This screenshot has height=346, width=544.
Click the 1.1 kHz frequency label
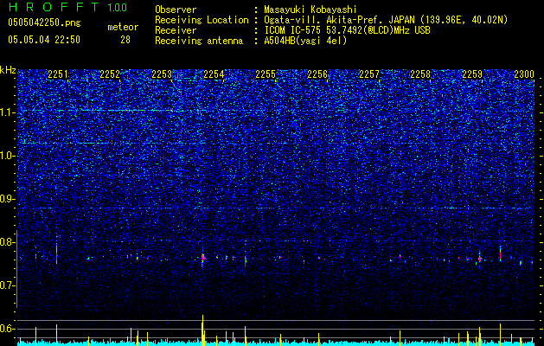pyautogui.click(x=7, y=112)
